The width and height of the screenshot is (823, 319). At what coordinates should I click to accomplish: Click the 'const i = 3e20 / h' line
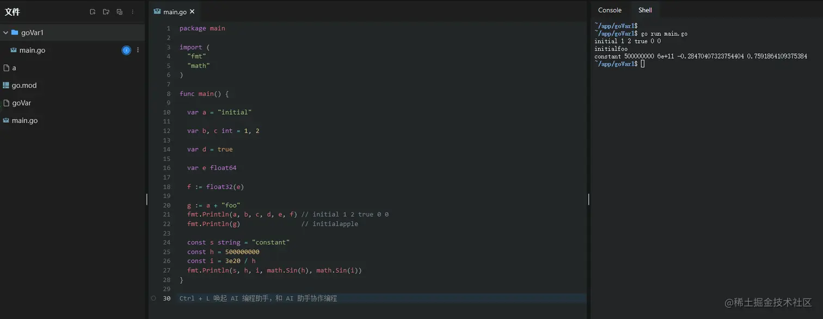tap(221, 261)
